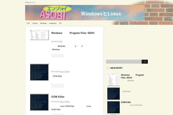Click the 2014/12/20 date text
The height and width of the screenshot is (115, 173).
55,72
